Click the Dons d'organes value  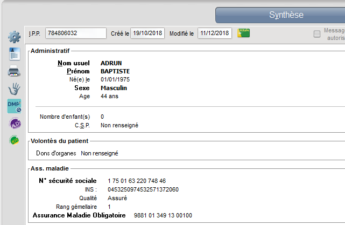99,153
